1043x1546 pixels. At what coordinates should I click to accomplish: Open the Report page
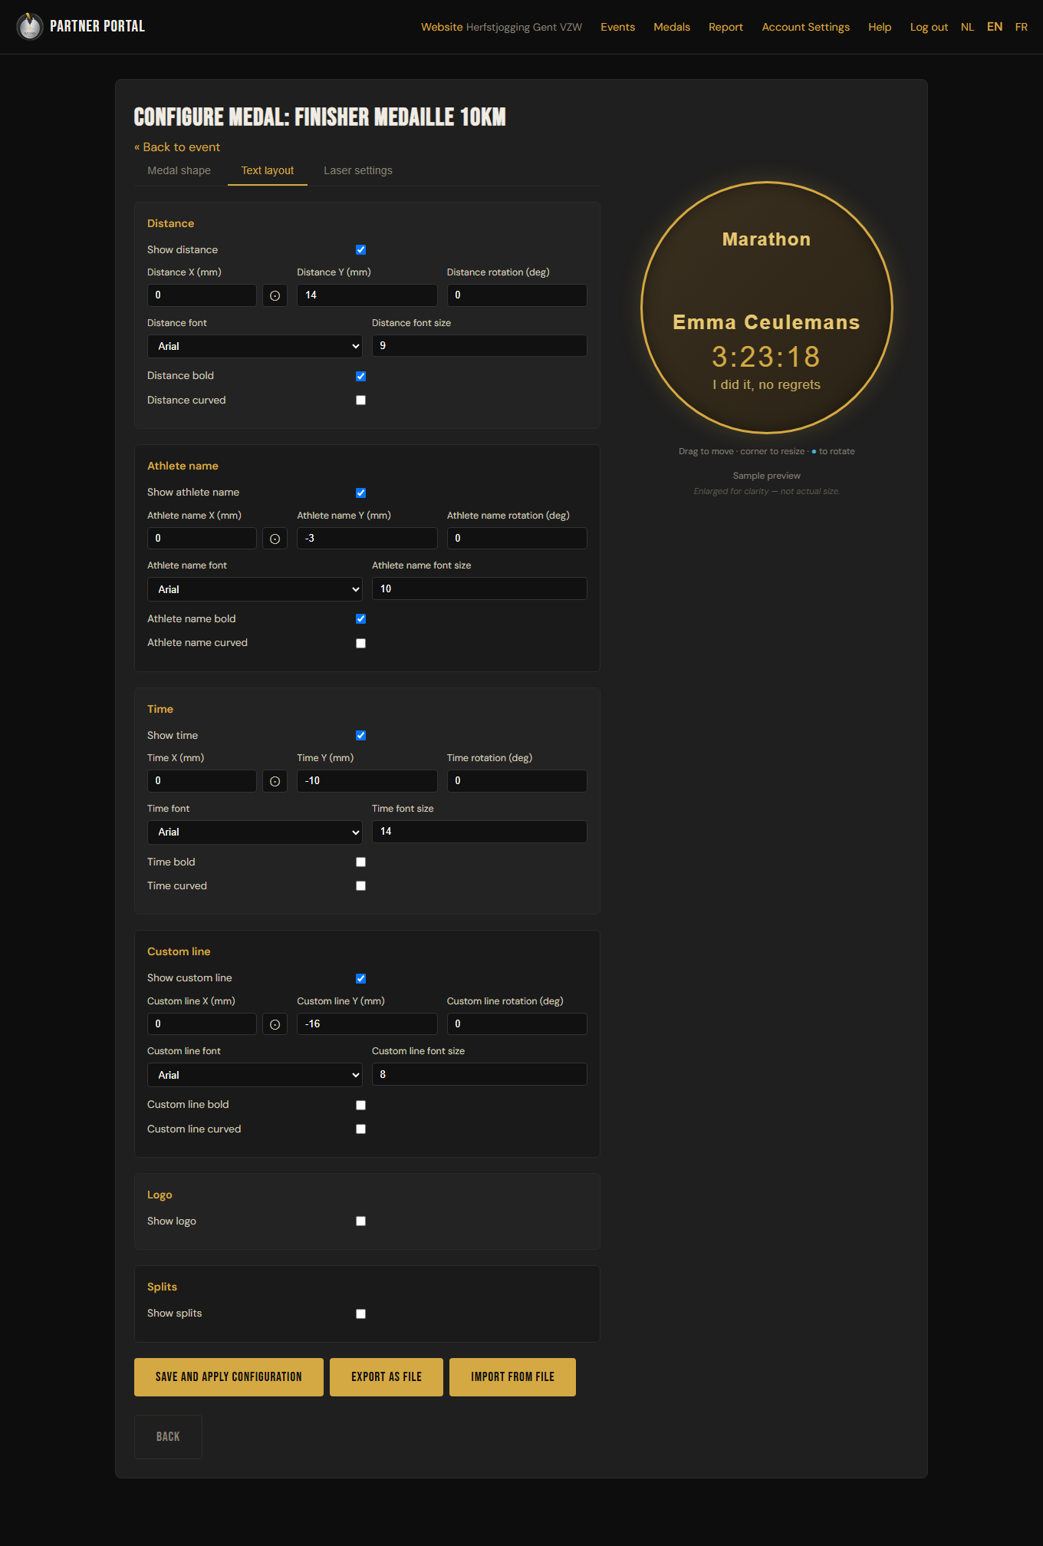725,27
